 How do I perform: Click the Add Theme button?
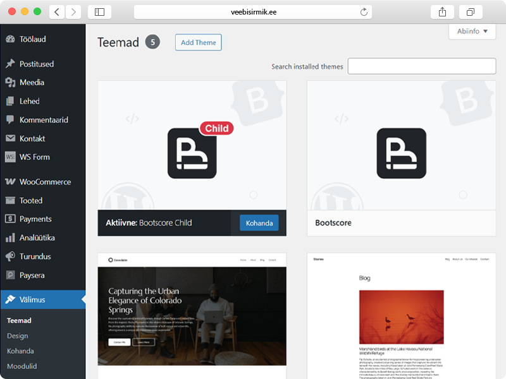click(198, 42)
